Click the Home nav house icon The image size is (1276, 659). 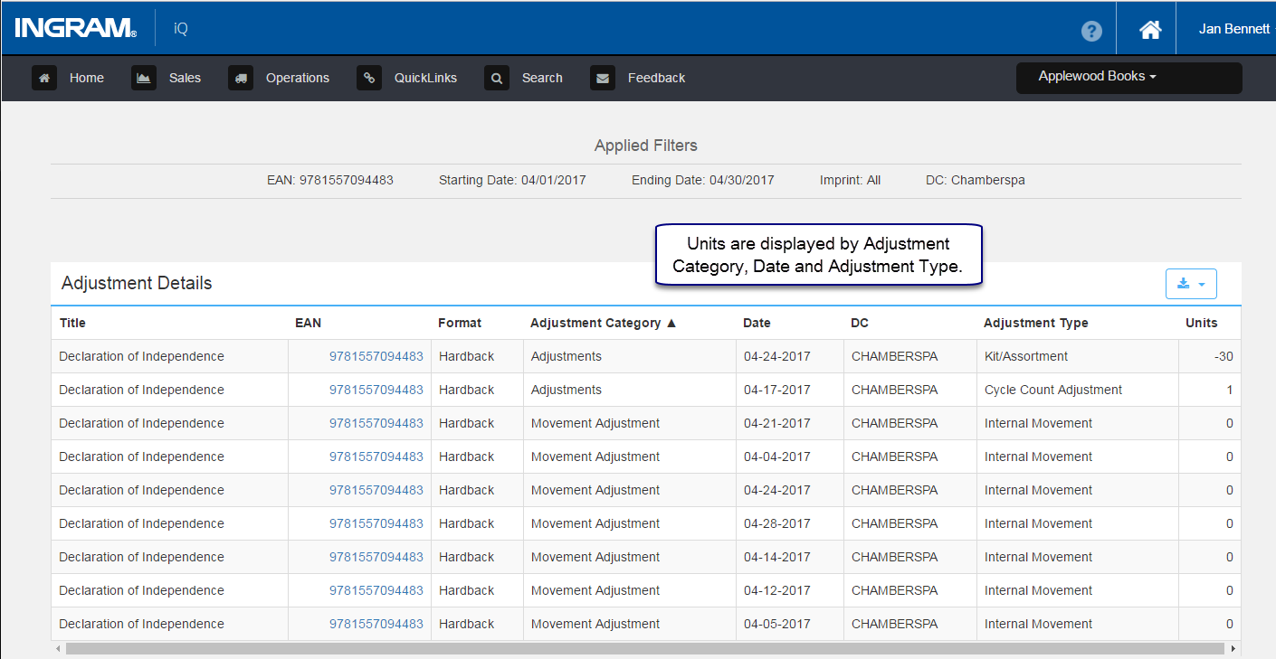(x=44, y=78)
